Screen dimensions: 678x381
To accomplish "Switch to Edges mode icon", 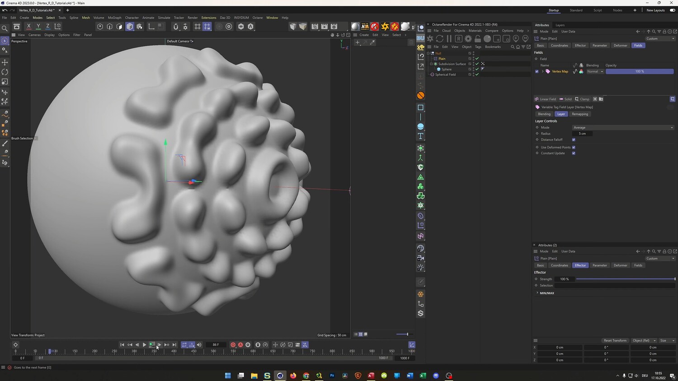I will coord(110,27).
